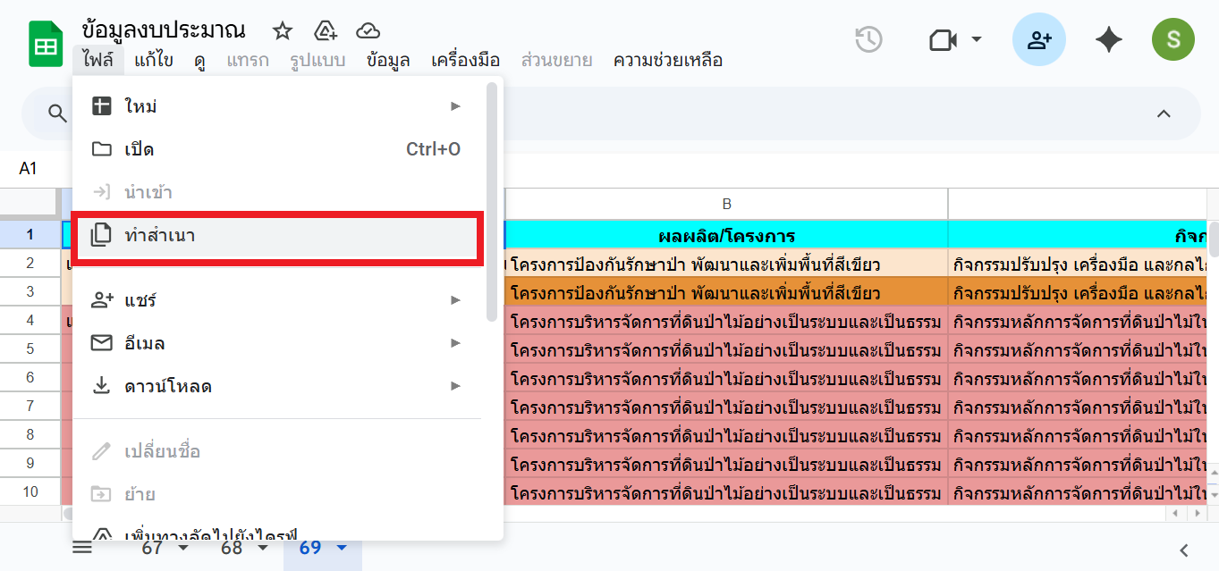
Task: Open the ความช่วยเหลือ menu
Action: 667,61
